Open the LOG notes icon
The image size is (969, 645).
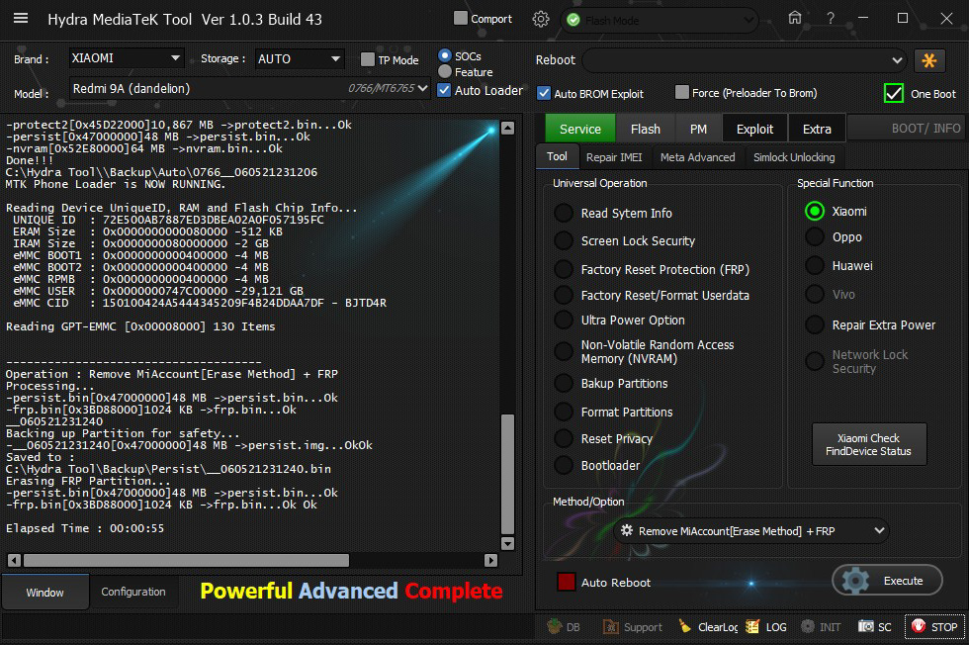click(753, 626)
